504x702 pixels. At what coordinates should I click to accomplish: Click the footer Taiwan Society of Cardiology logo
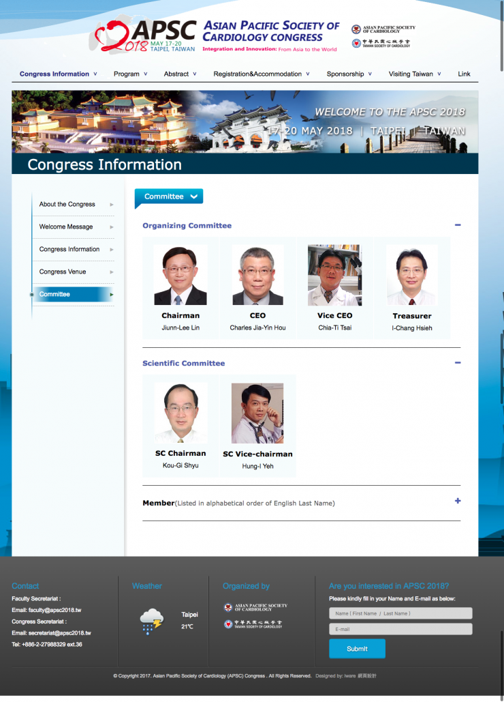253,624
